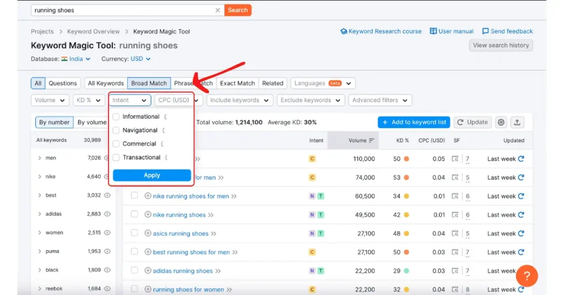The width and height of the screenshot is (564, 295).
Task: Open the adidas running shoes keyword link
Action: click(x=183, y=271)
